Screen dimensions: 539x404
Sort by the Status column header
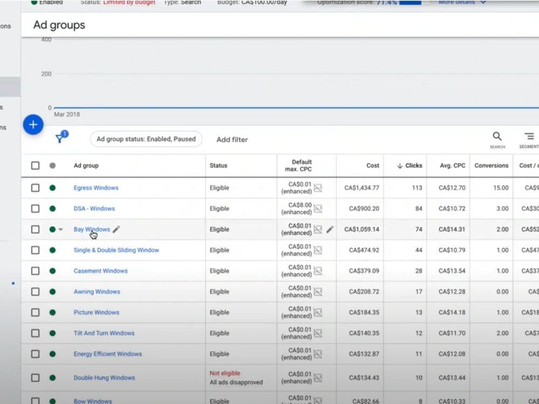click(x=218, y=165)
